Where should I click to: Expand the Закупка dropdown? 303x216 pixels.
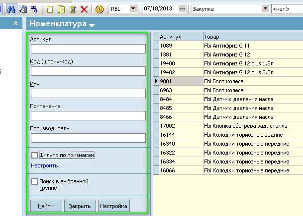click(x=265, y=8)
